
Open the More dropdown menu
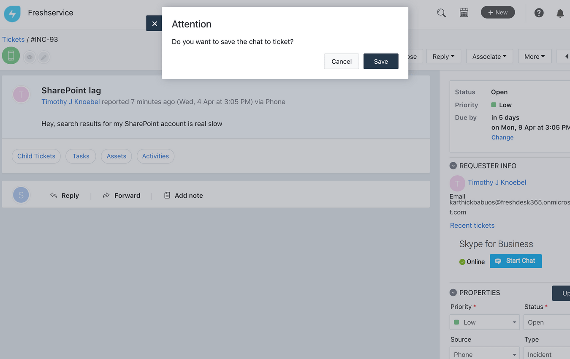[534, 57]
